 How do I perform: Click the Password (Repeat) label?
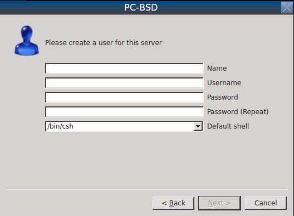238,111
